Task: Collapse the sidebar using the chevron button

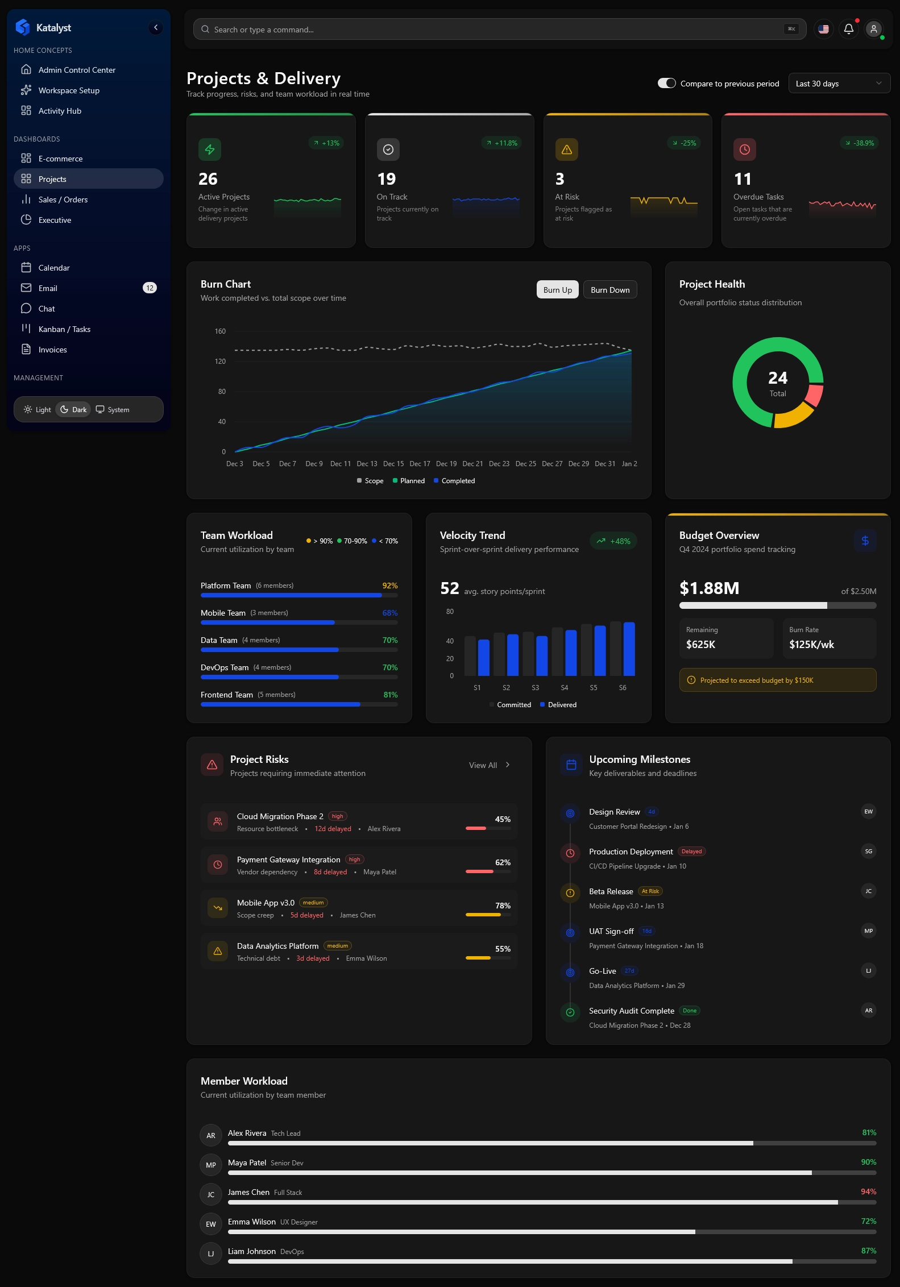Action: (156, 27)
